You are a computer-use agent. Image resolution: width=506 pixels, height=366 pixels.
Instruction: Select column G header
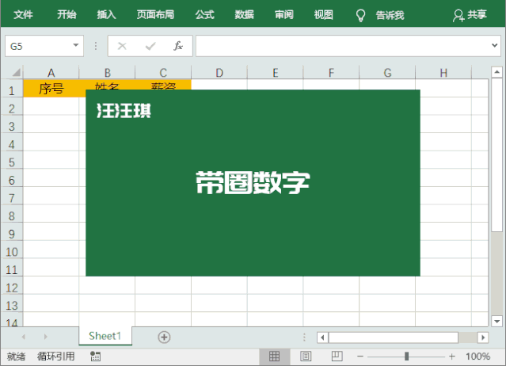(387, 73)
